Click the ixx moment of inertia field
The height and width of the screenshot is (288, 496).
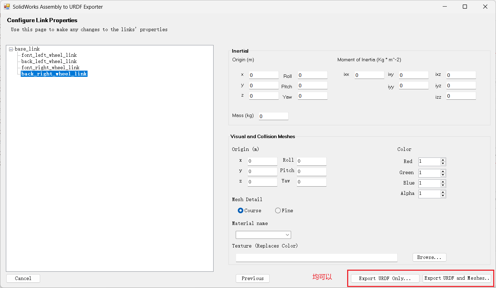pyautogui.click(x=369, y=75)
